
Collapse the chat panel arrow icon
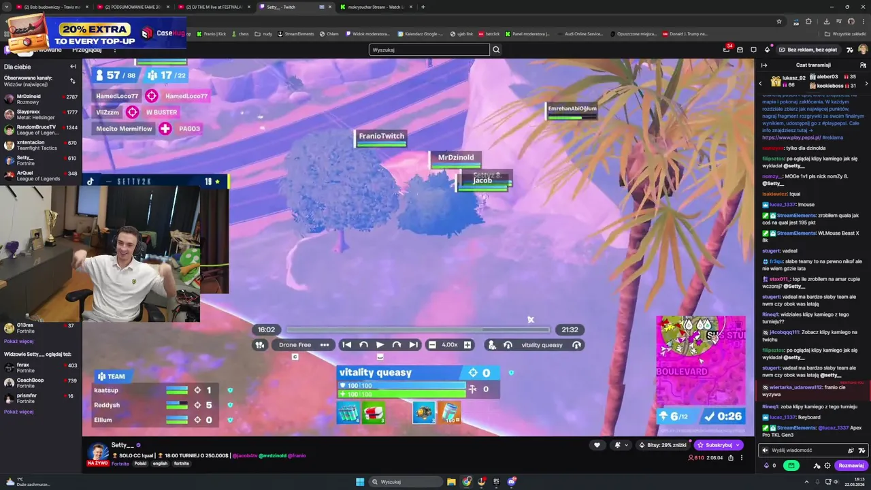coord(763,65)
